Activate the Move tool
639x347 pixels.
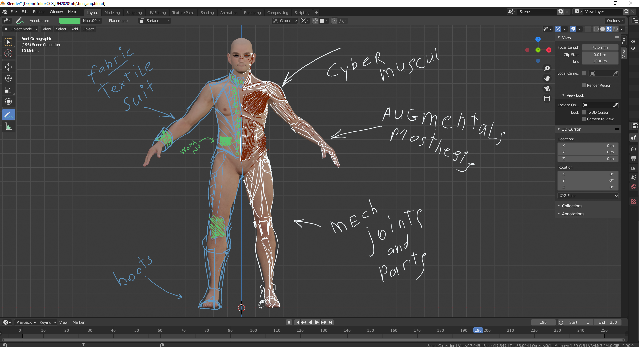[8, 67]
